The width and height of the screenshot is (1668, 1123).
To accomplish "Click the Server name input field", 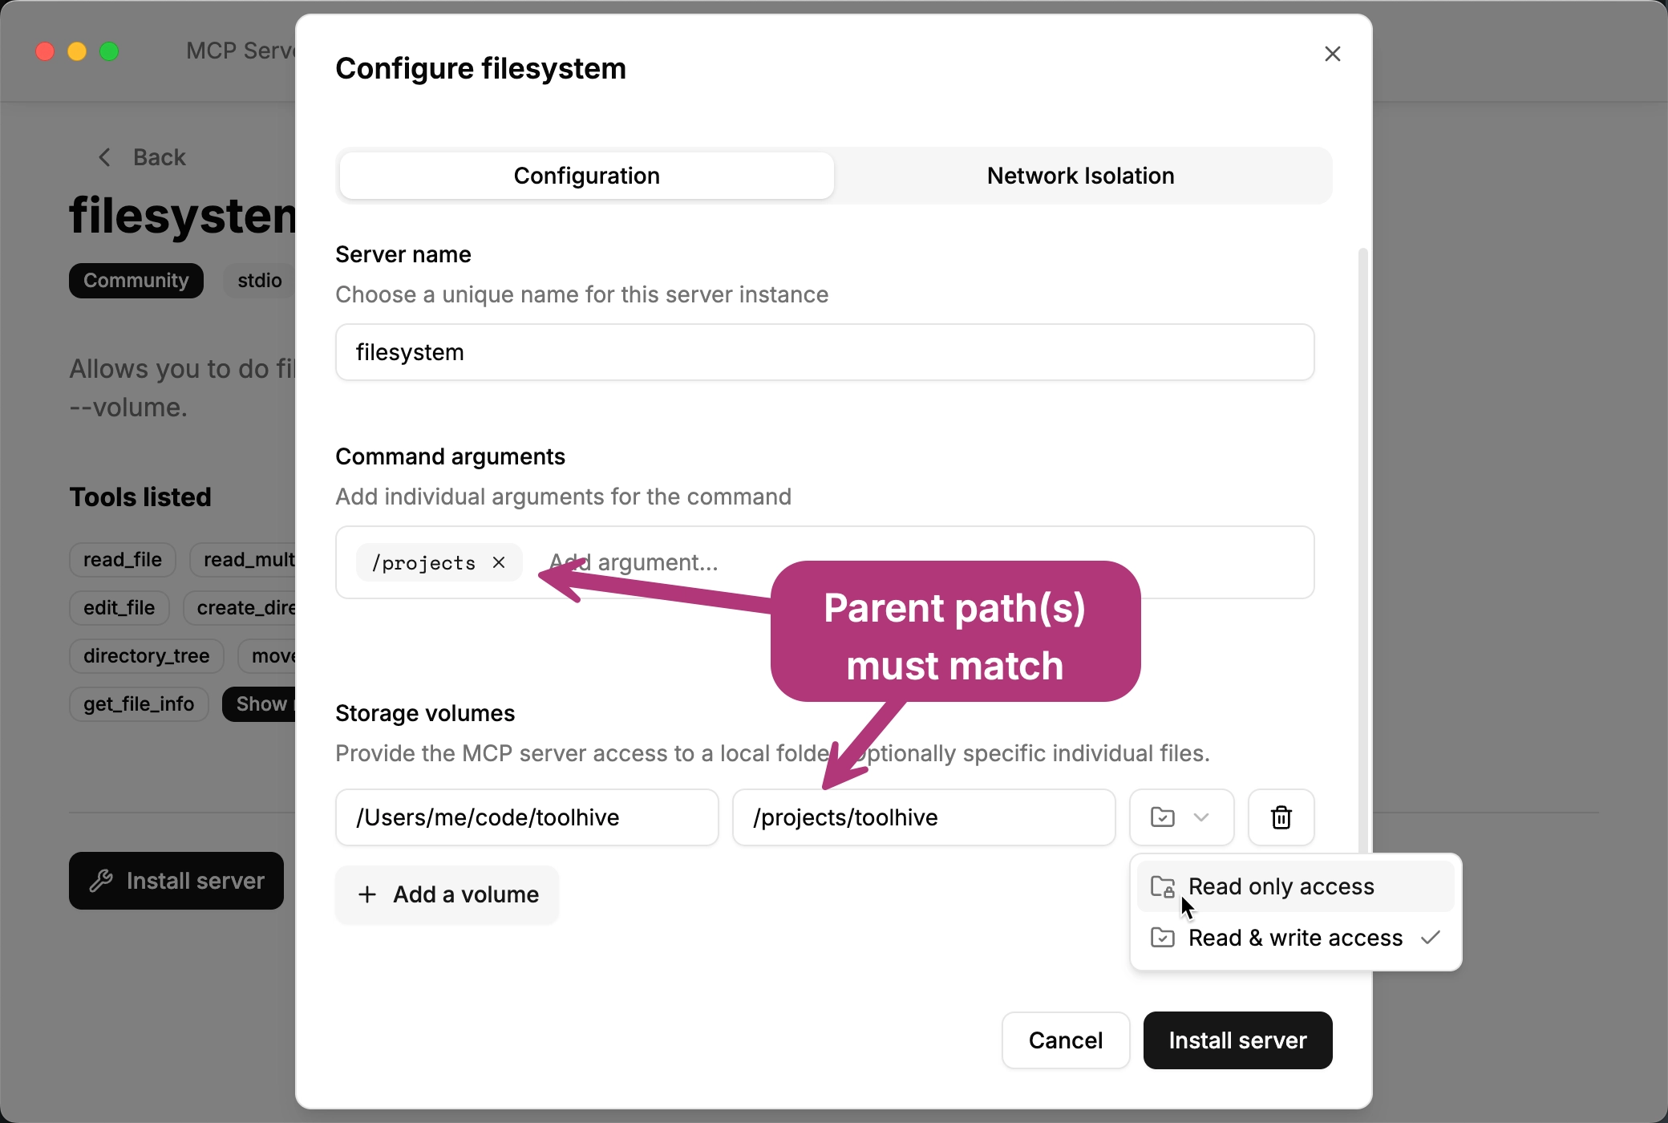I will coord(824,352).
